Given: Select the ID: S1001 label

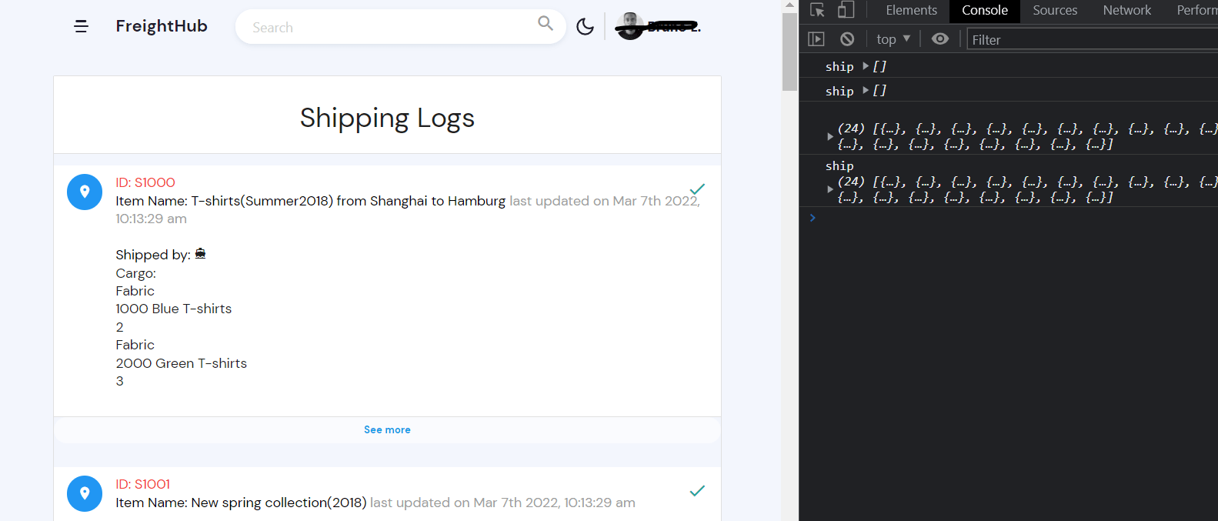Looking at the screenshot, I should pyautogui.click(x=143, y=484).
